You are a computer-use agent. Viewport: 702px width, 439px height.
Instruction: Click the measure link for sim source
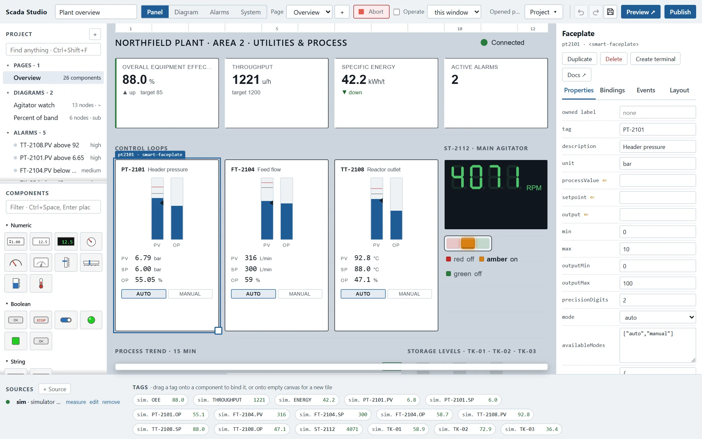76,402
